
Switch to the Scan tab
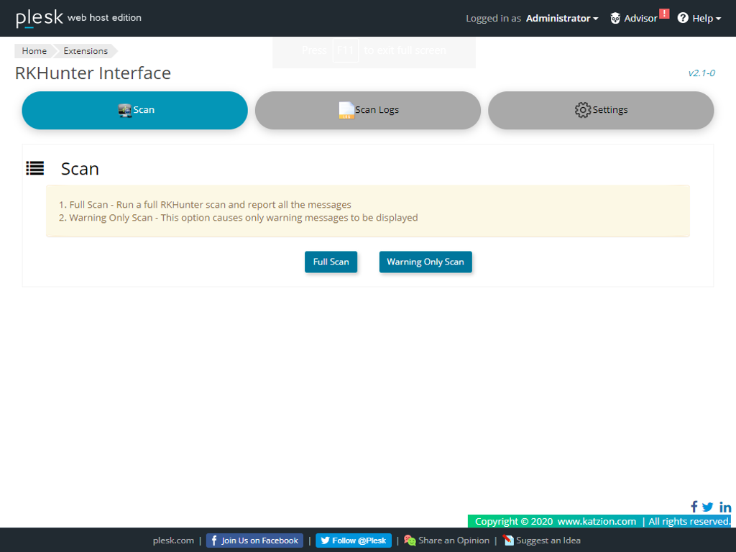tap(134, 110)
